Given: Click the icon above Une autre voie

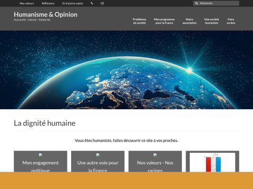Looking at the screenshot, I should [98, 155].
